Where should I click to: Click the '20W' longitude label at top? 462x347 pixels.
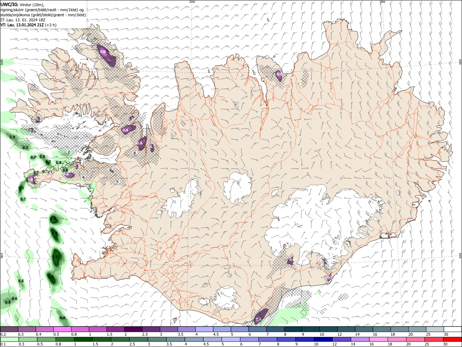tap(192, 1)
